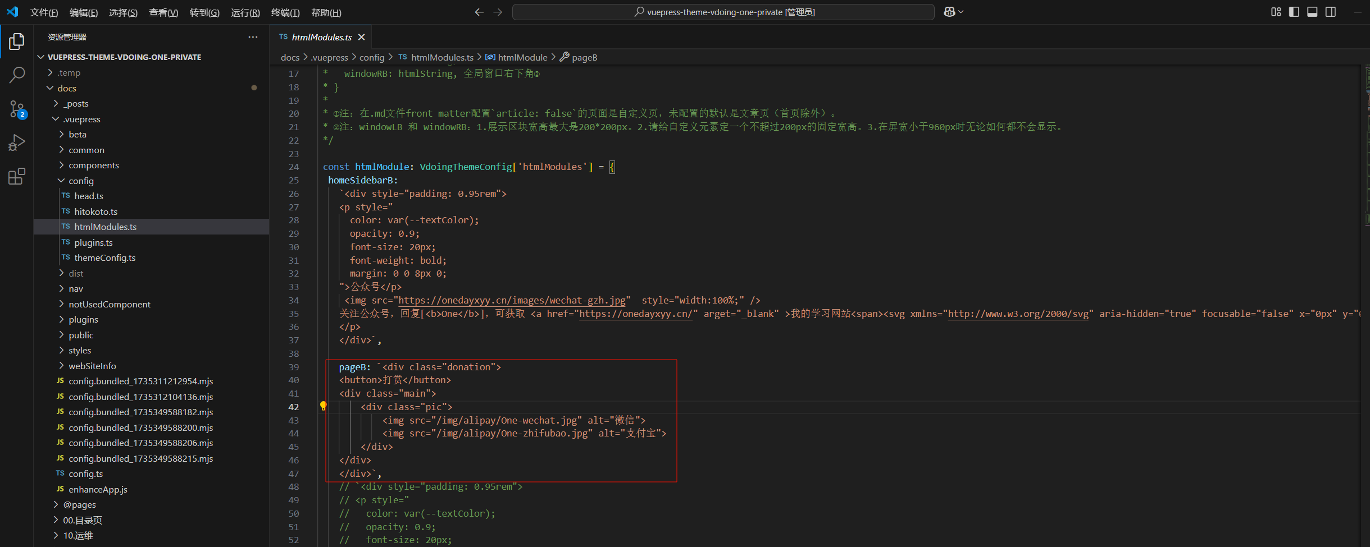This screenshot has height=547, width=1370.
Task: Click the editor minimap overview
Action: tap(1367, 146)
